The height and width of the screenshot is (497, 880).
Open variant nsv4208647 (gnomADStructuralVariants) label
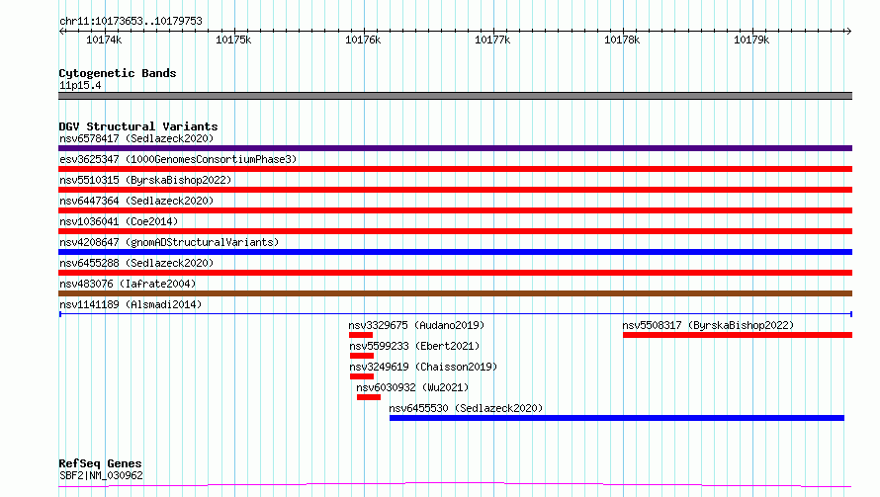[169, 242]
